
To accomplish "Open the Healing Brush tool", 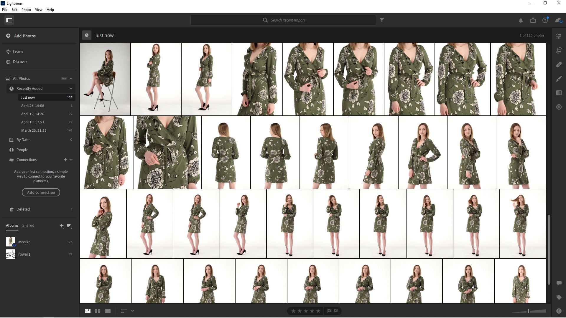I will (x=559, y=64).
